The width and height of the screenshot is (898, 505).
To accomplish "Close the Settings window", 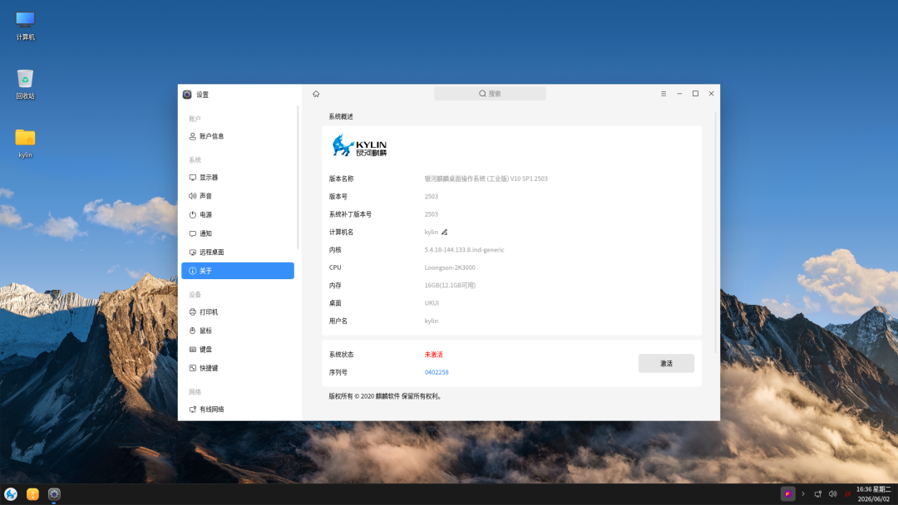I will pos(711,94).
